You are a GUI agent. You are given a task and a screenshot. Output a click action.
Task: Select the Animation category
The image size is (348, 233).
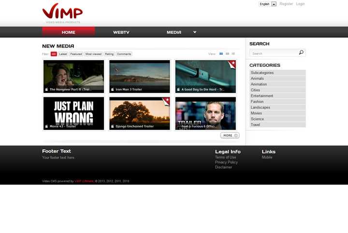coord(277,84)
